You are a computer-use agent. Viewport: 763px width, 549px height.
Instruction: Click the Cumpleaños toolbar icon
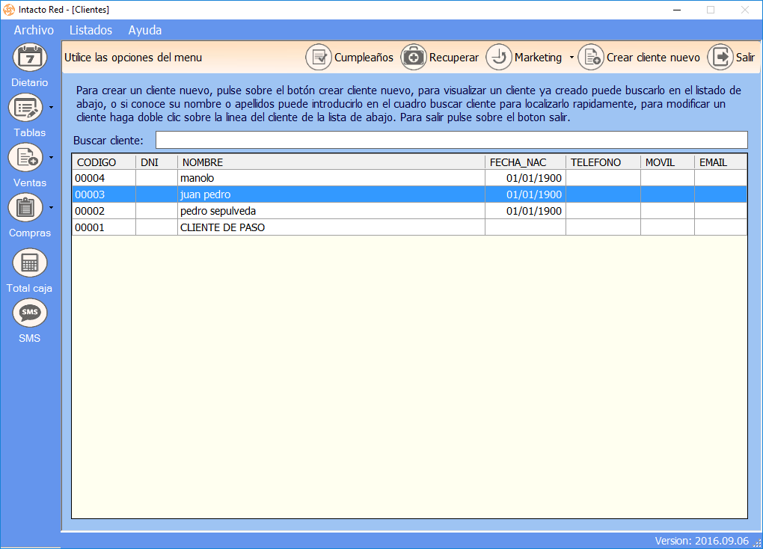point(319,58)
